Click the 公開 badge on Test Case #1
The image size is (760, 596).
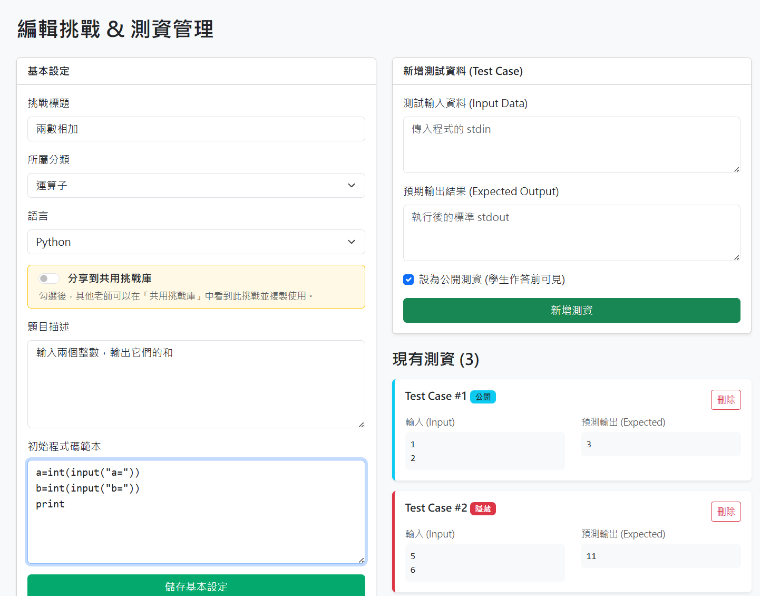pyautogui.click(x=483, y=397)
